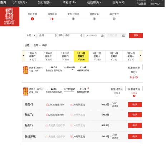Click the return date field
The height and width of the screenshot is (148, 166).
point(116,35)
